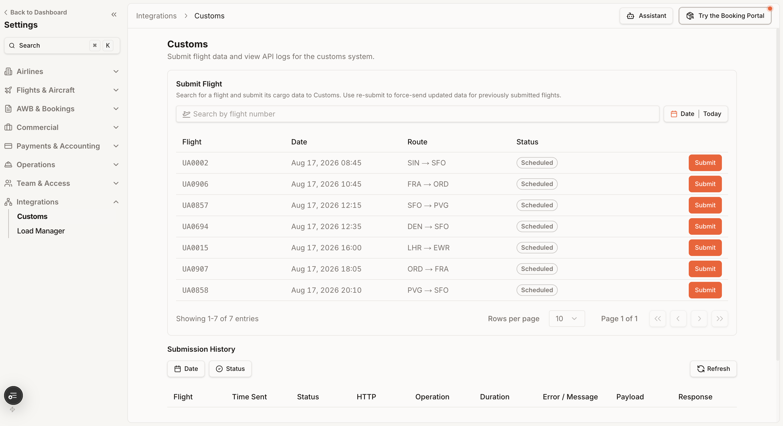Click the Payments & Accounting card icon

tap(9, 146)
